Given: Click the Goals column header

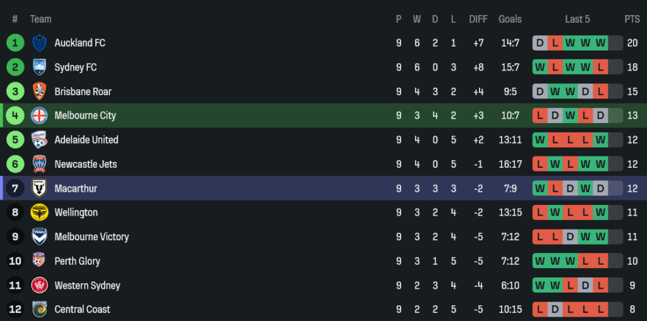Looking at the screenshot, I should coord(510,19).
